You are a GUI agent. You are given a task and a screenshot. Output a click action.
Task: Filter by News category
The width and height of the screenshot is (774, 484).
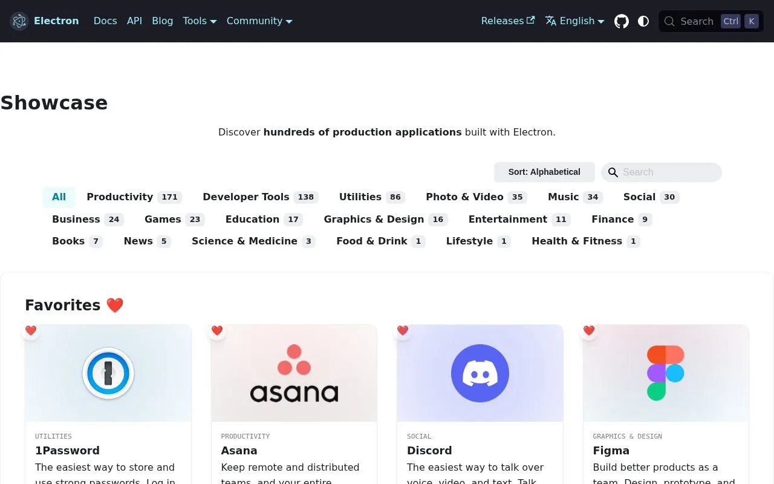(148, 241)
